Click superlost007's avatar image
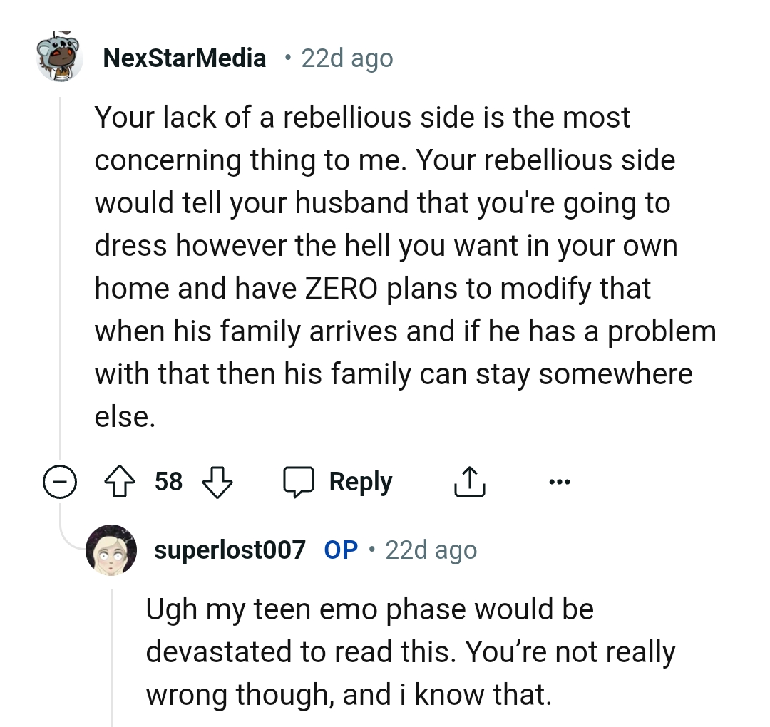The width and height of the screenshot is (770, 727). (112, 550)
